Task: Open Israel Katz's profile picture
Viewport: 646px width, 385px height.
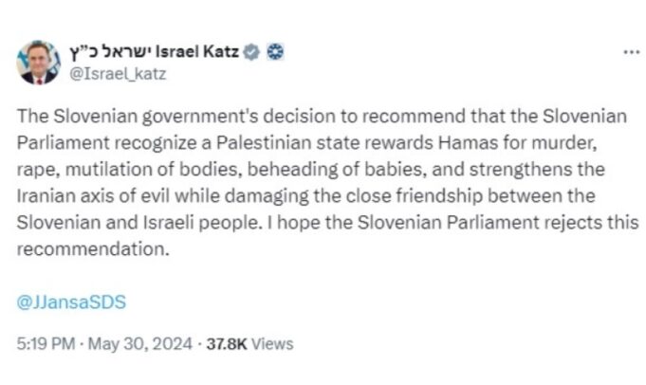Action: (x=35, y=62)
